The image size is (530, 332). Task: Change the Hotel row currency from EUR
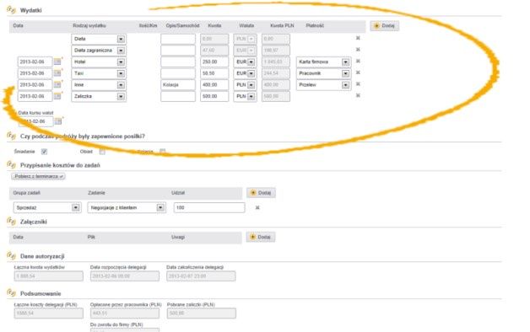pos(251,62)
